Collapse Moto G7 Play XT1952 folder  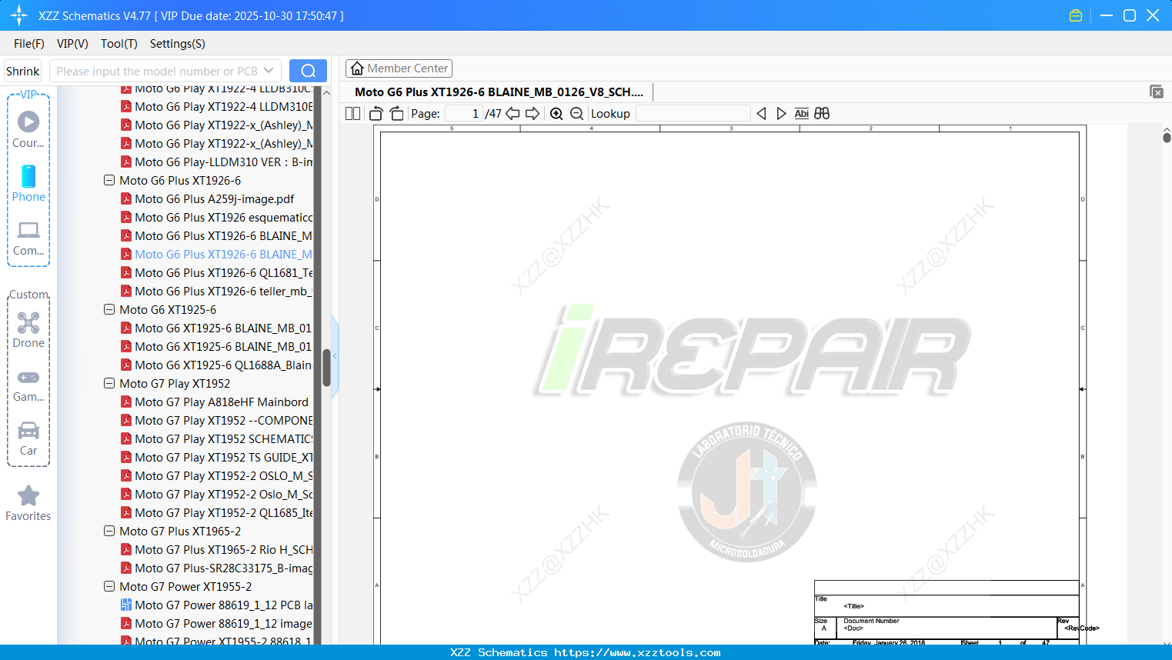109,384
